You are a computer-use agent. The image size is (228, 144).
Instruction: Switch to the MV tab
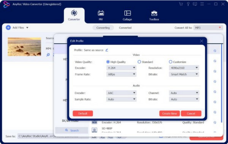pos(101,16)
